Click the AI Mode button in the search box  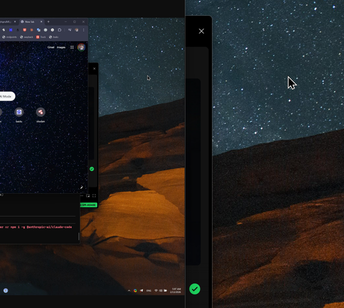tap(6, 96)
